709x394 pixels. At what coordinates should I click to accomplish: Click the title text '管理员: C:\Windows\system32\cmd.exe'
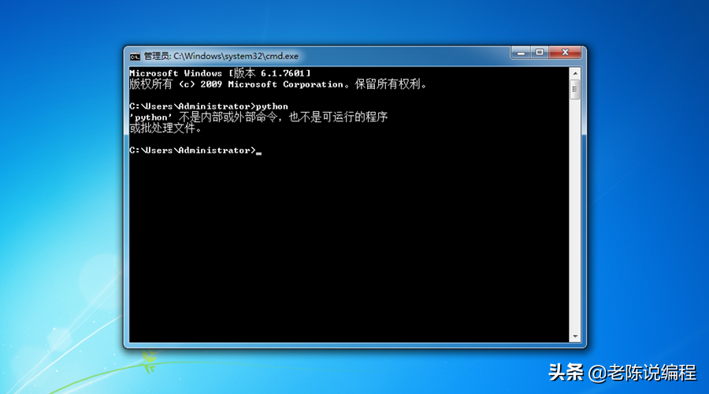coord(221,56)
